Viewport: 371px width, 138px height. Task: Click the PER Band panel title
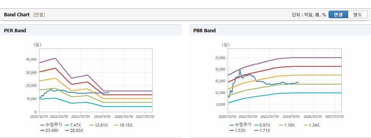click(15, 30)
